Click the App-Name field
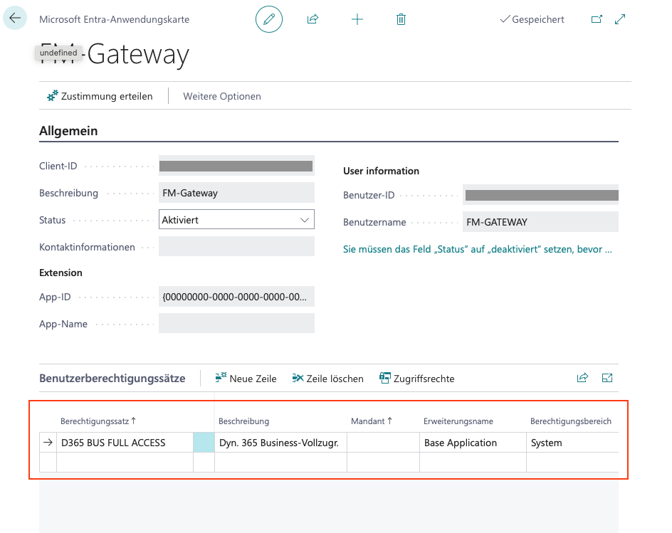Viewport: 672px width, 533px height. tap(236, 324)
